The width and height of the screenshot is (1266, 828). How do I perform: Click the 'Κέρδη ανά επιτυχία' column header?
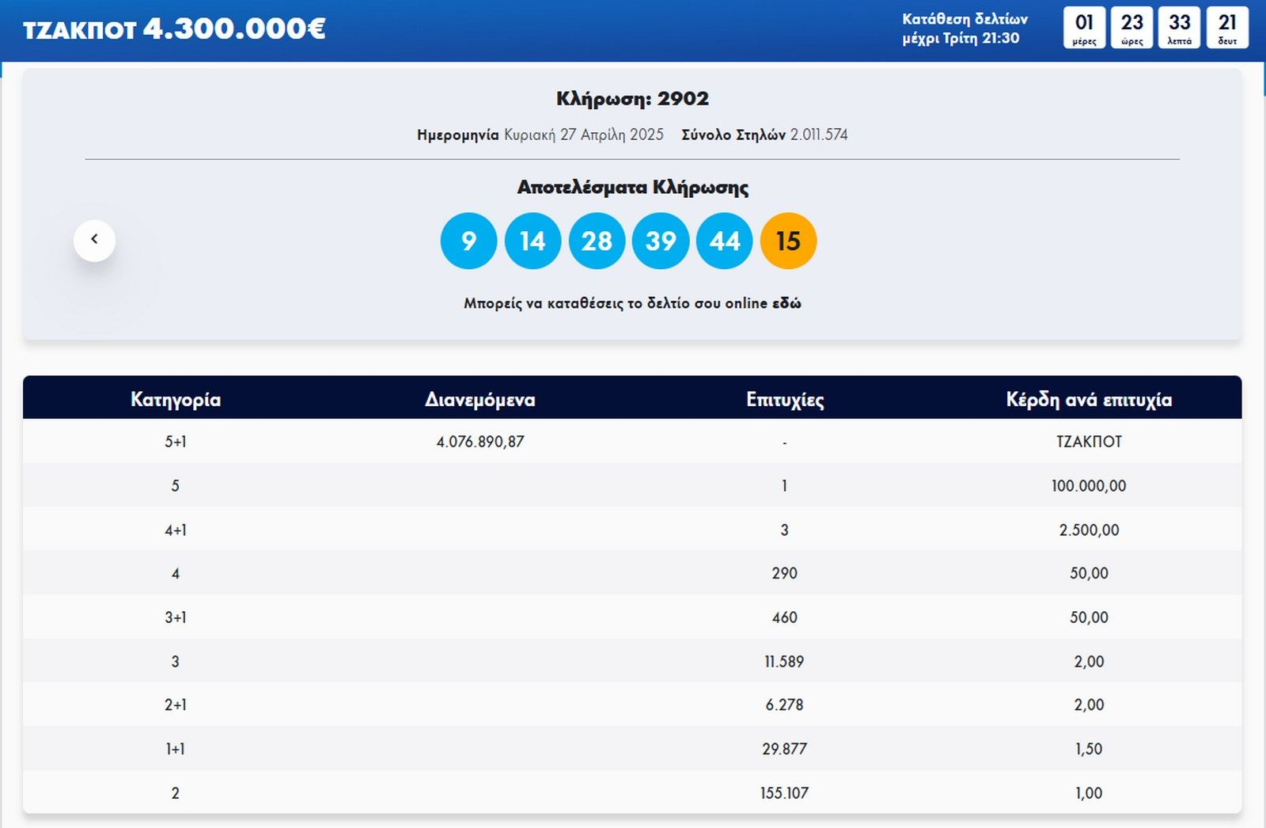click(1089, 399)
